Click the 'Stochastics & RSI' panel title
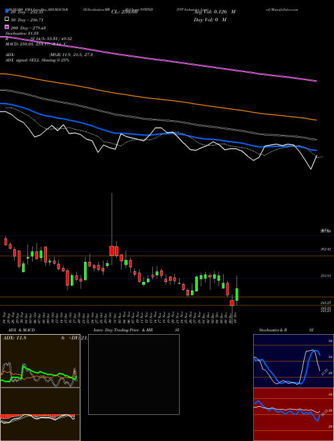 click(x=286, y=330)
